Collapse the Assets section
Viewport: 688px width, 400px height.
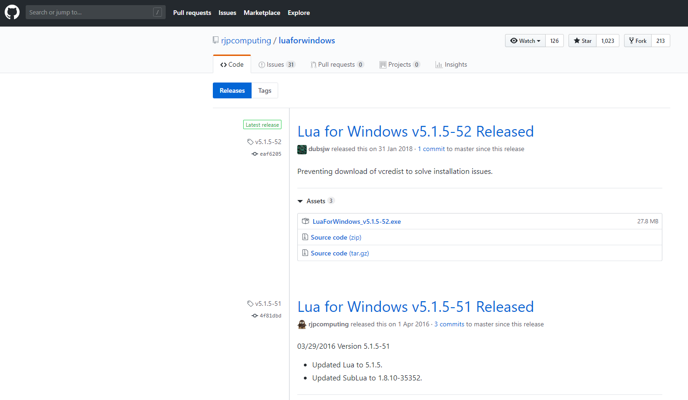(316, 201)
